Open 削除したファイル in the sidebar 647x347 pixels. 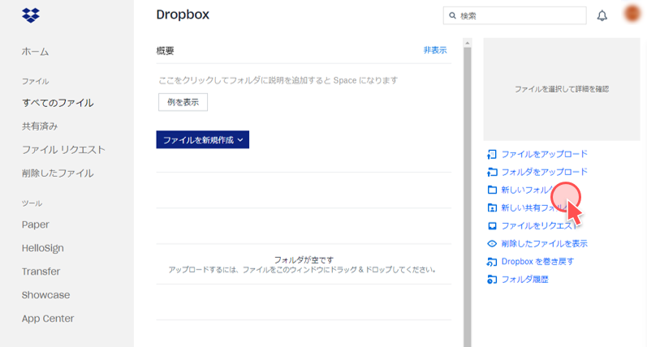coord(58,173)
